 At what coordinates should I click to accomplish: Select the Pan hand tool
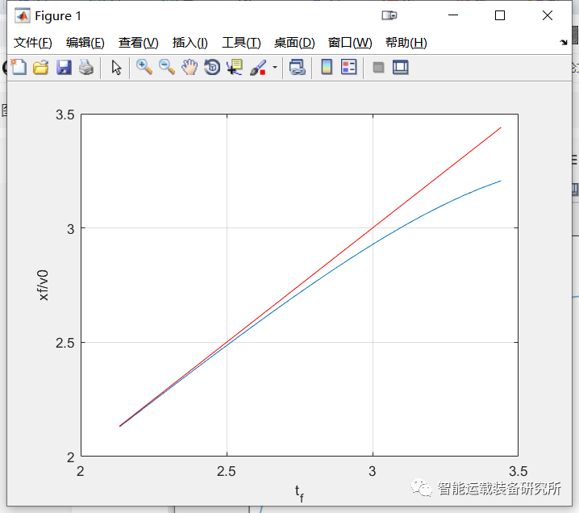pyautogui.click(x=190, y=68)
